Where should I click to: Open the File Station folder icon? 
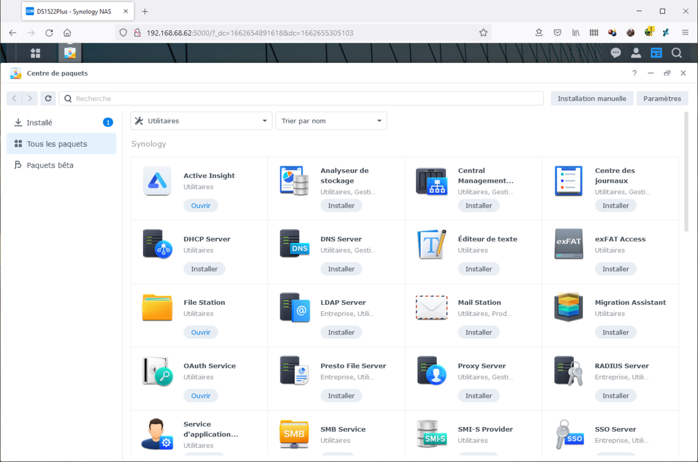click(157, 308)
